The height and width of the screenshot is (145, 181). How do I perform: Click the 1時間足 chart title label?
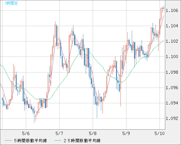pos(11,3)
